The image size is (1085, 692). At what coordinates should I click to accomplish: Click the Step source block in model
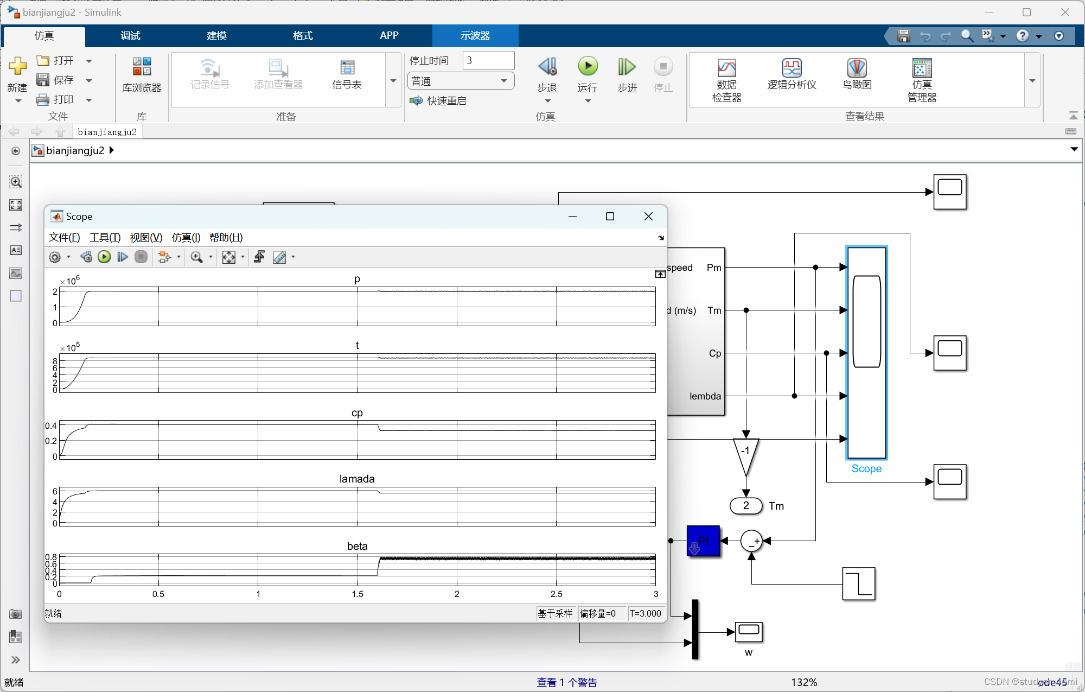859,584
